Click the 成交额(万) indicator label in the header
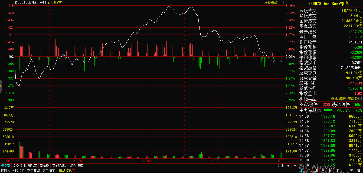Viewport: 363px width, 173px height. coord(55,3)
